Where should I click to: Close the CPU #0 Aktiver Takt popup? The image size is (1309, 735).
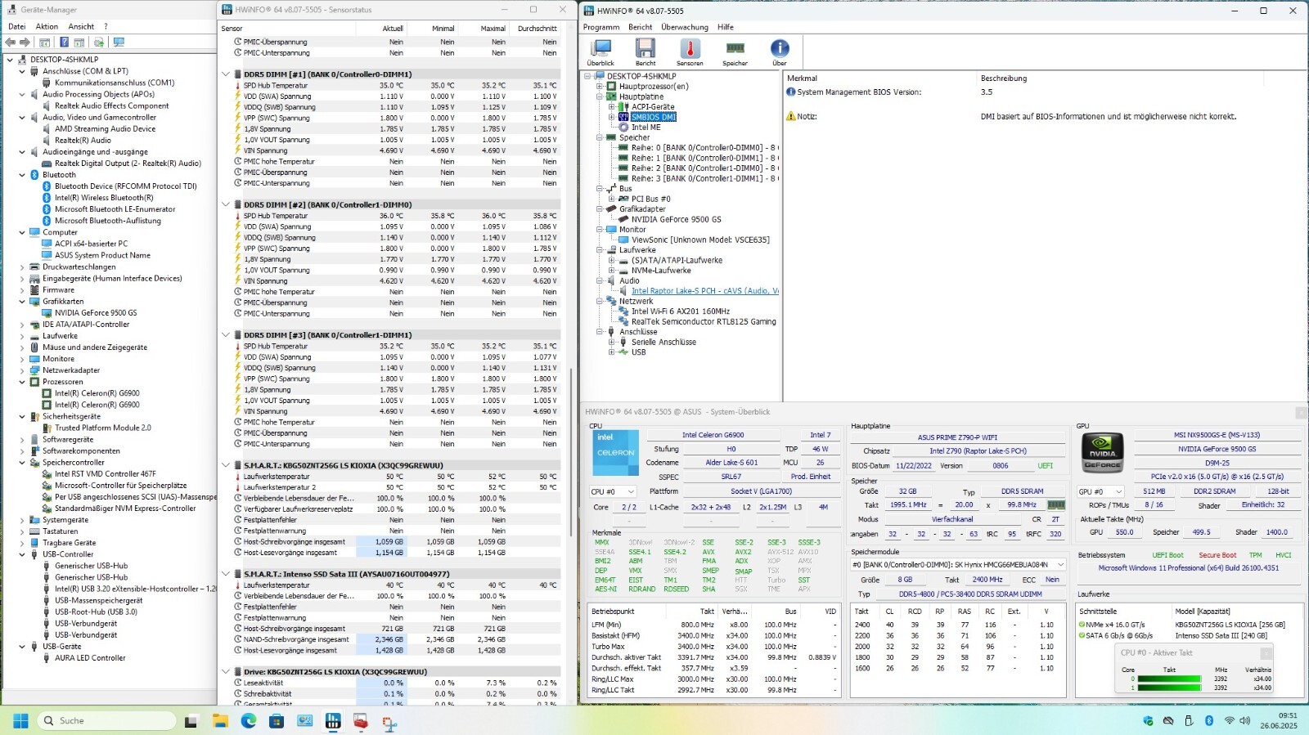click(1266, 652)
